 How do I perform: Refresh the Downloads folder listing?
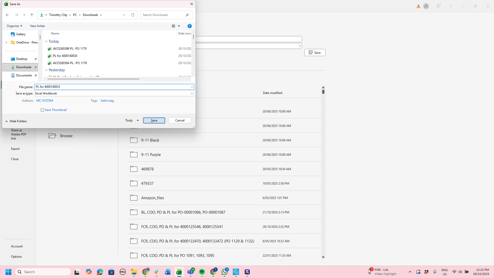(x=133, y=15)
